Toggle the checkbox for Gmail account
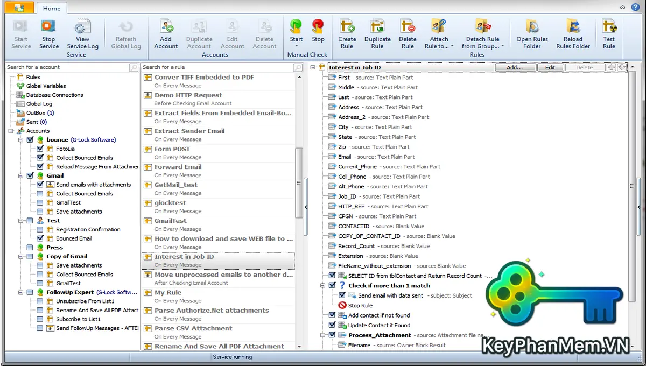646x366 pixels. 30,175
